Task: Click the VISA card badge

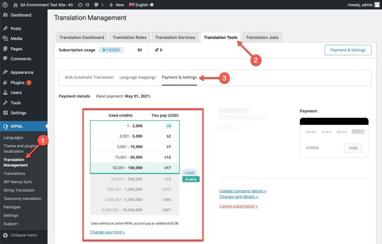Action: tap(353, 148)
